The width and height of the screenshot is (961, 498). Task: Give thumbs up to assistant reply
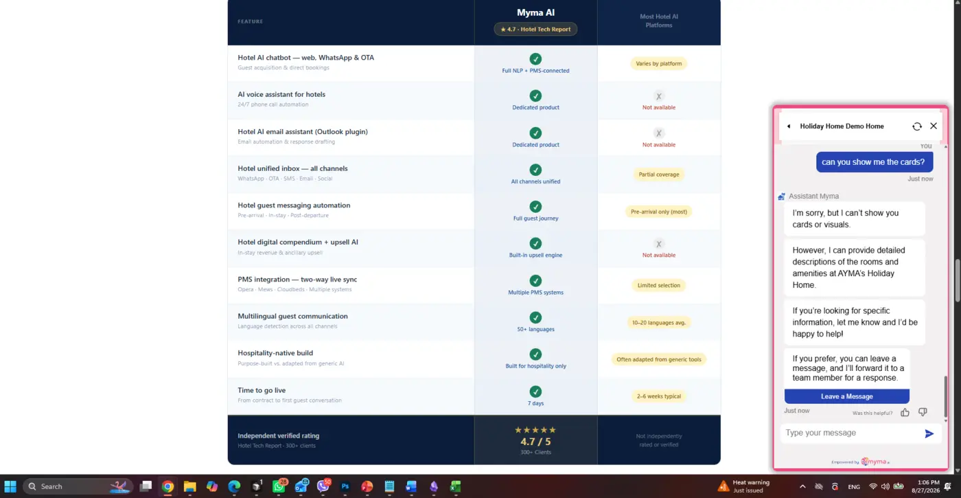pyautogui.click(x=905, y=412)
